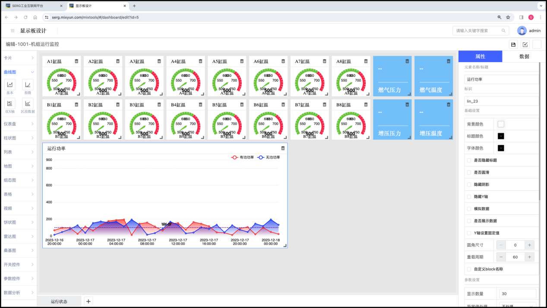This screenshot has width=547, height=308.
Task: Add the 指数 exponential chart widget
Action: tap(28, 85)
